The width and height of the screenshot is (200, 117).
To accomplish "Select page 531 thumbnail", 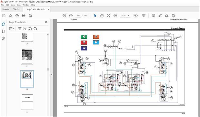I will [27, 57].
